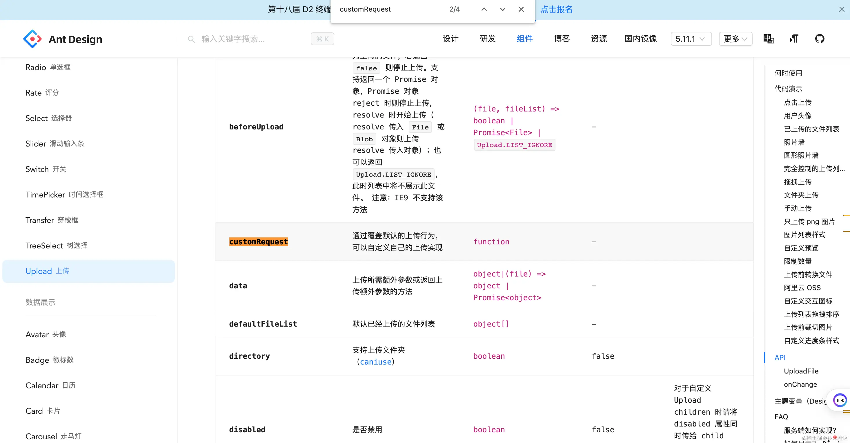This screenshot has width=850, height=443.
Task: Toggle RTL text direction icon
Action: coord(794,39)
